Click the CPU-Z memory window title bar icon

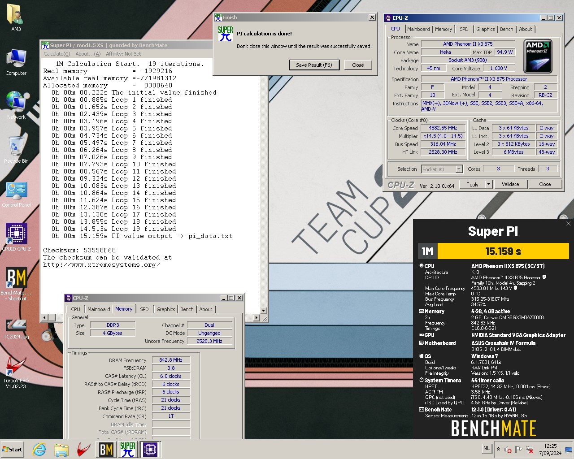click(x=69, y=298)
